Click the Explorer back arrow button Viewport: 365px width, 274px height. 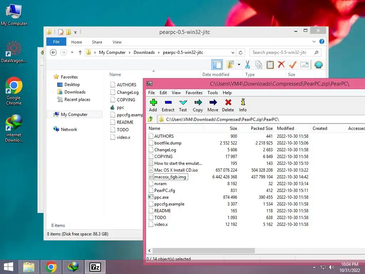53,52
